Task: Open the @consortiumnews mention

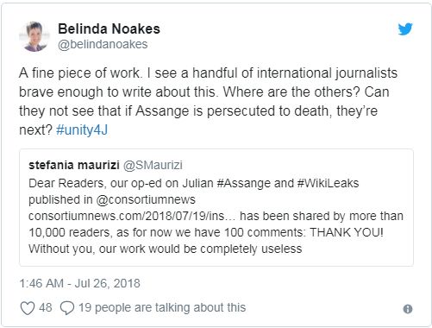Action: [146, 199]
